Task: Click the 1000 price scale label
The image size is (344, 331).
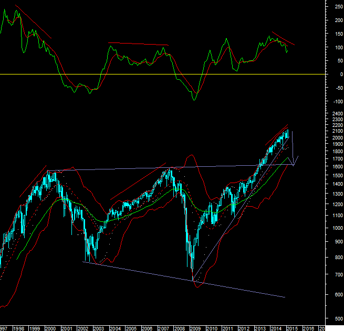Action: pos(338,228)
